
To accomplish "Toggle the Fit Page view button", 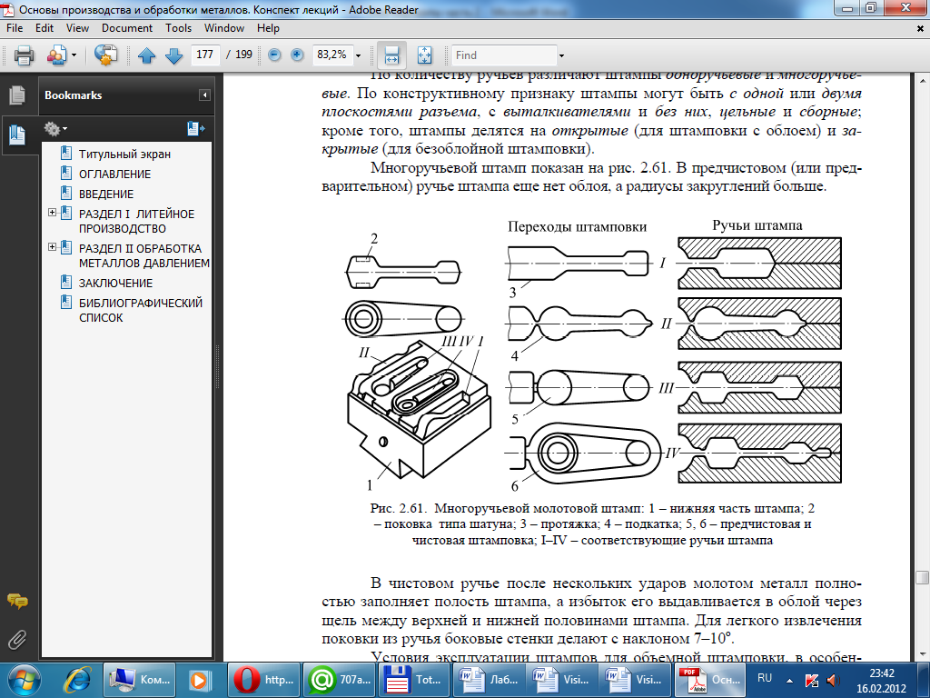I will tap(425, 55).
